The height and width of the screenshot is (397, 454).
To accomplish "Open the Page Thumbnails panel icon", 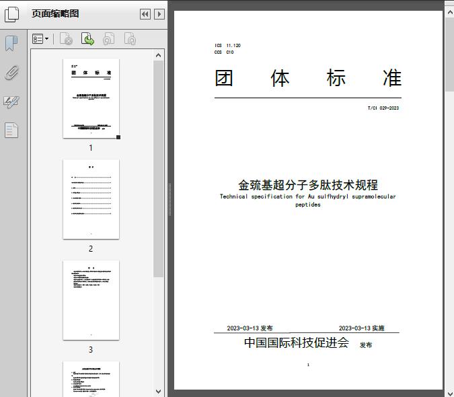I will point(12,14).
